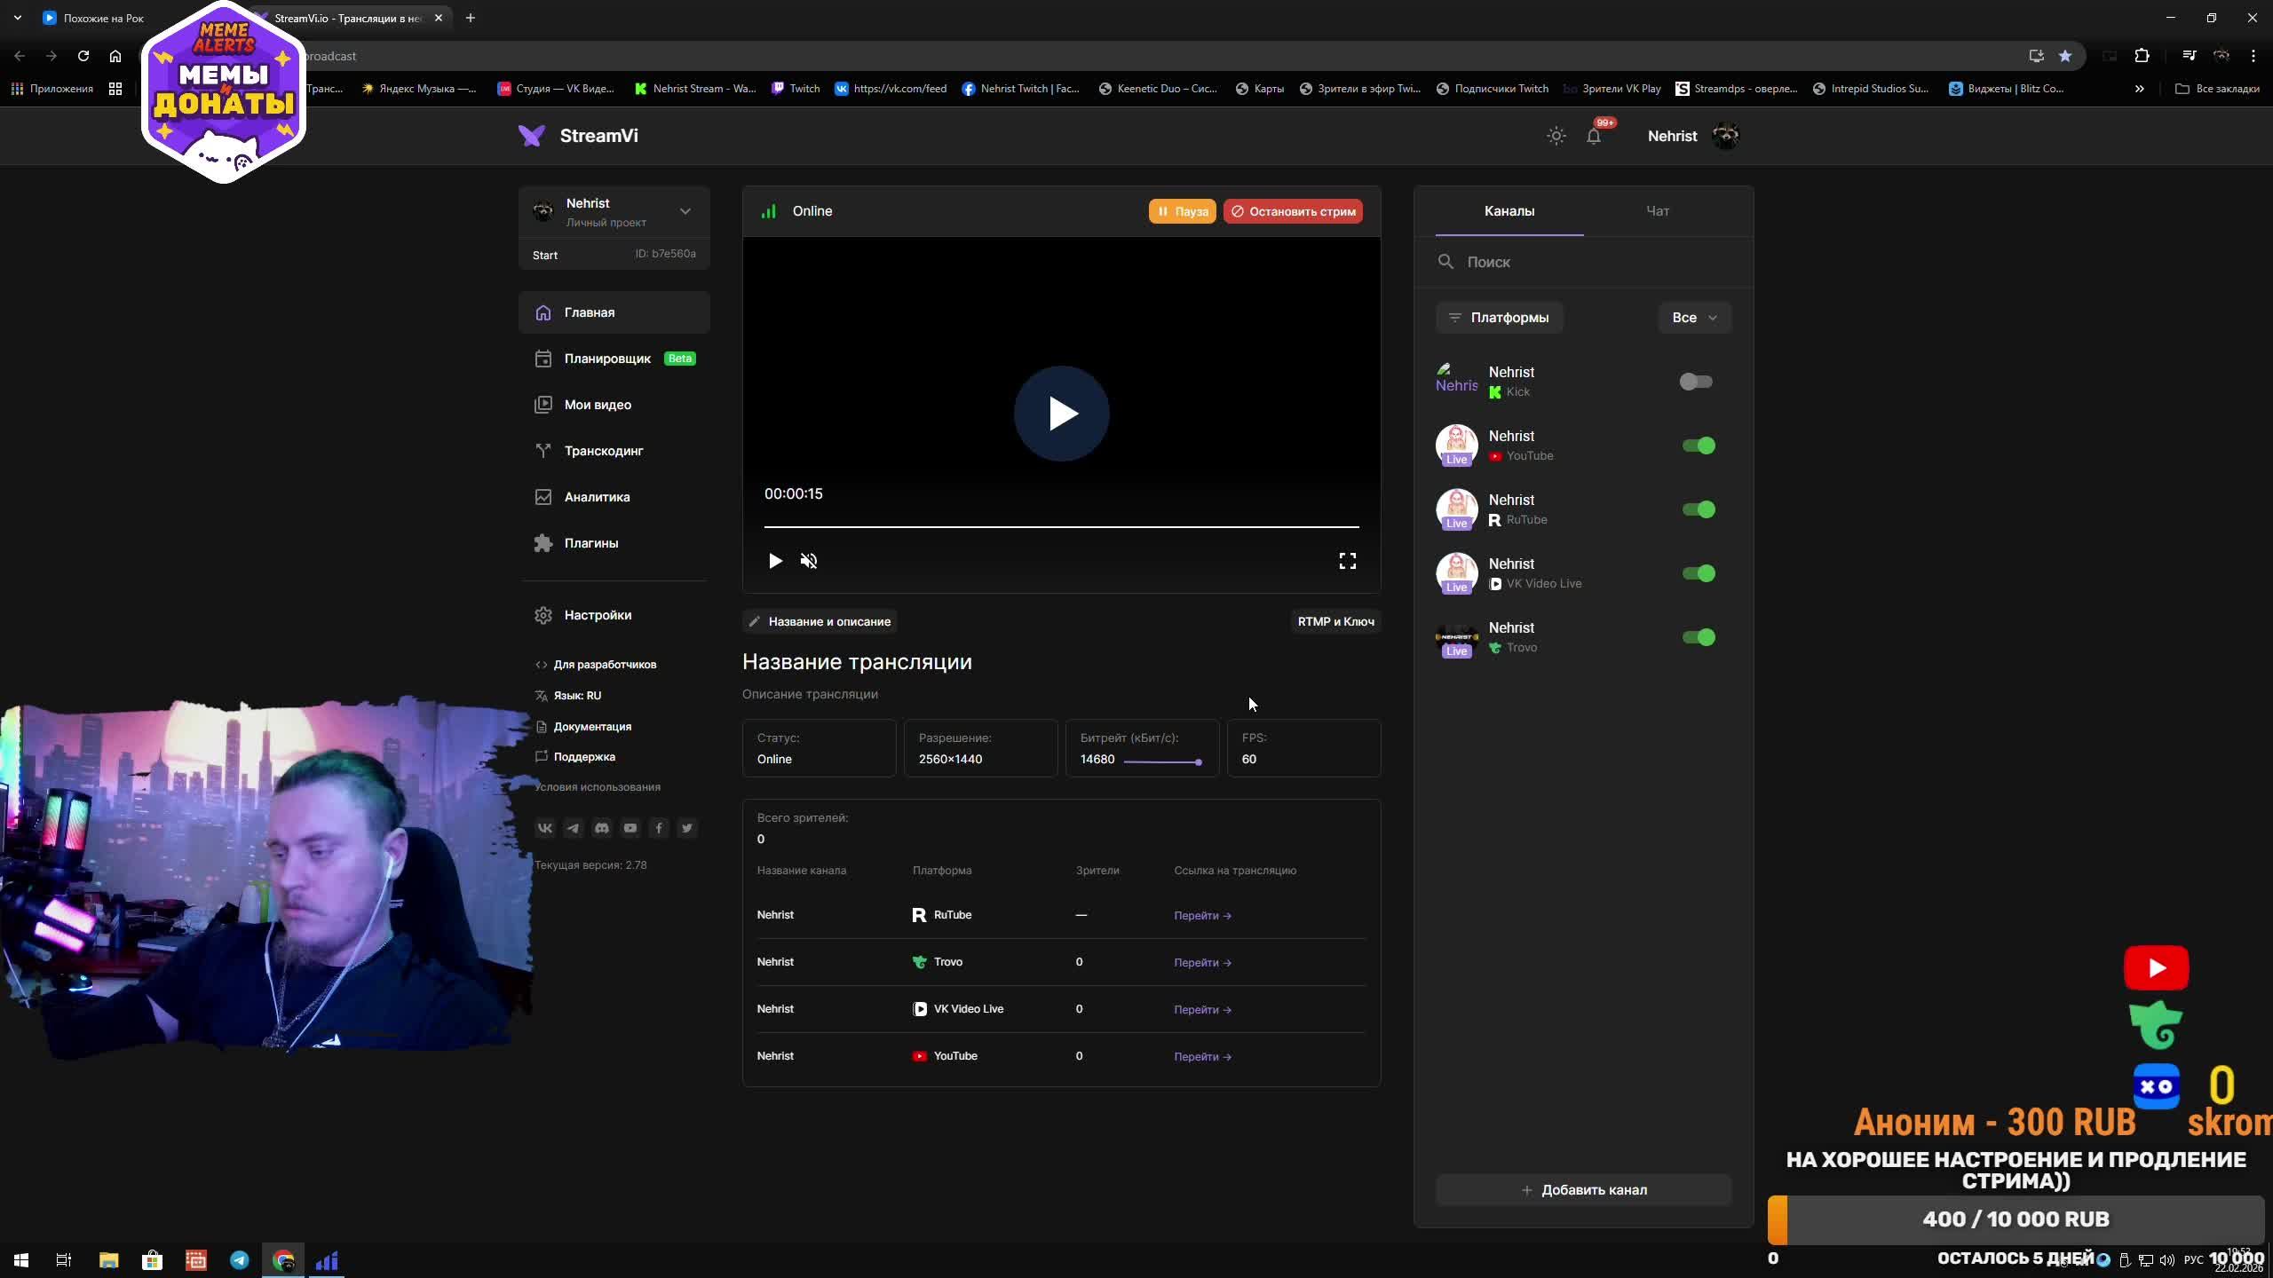Open the Все filter dropdown
Image resolution: width=2273 pixels, height=1278 pixels.
point(1694,318)
